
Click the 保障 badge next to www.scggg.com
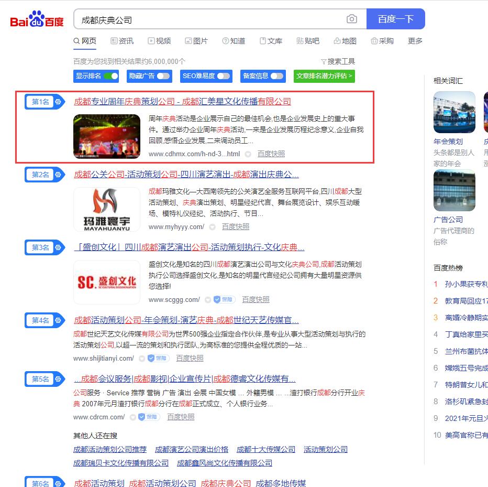[224, 300]
